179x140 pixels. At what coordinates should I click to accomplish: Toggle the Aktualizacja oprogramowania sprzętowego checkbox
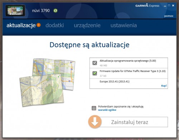click(x=95, y=63)
